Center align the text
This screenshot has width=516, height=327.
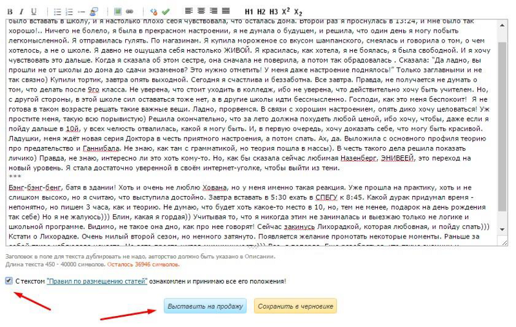[x=201, y=12]
